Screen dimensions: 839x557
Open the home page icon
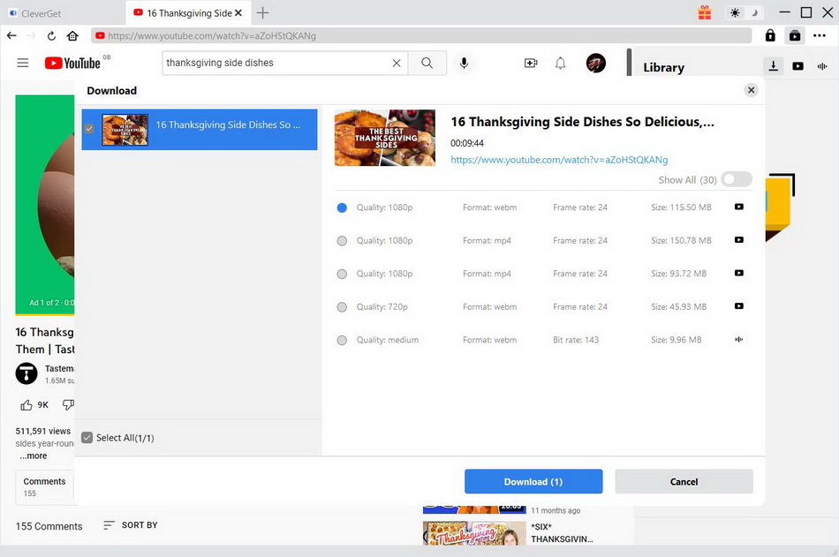click(x=72, y=36)
